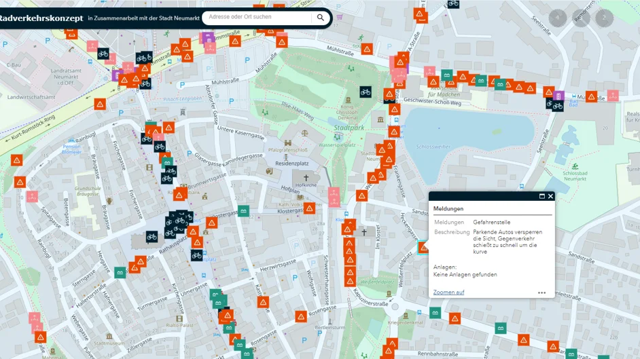Click the gray circular button labeled 2
640x359 pixels.
click(604, 18)
